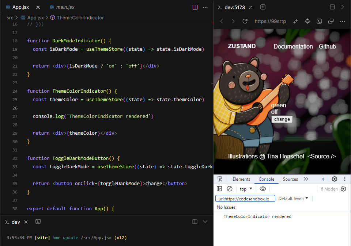Click the green theme color text in preview
Screen dimensions: 351x246
click(x=279, y=105)
